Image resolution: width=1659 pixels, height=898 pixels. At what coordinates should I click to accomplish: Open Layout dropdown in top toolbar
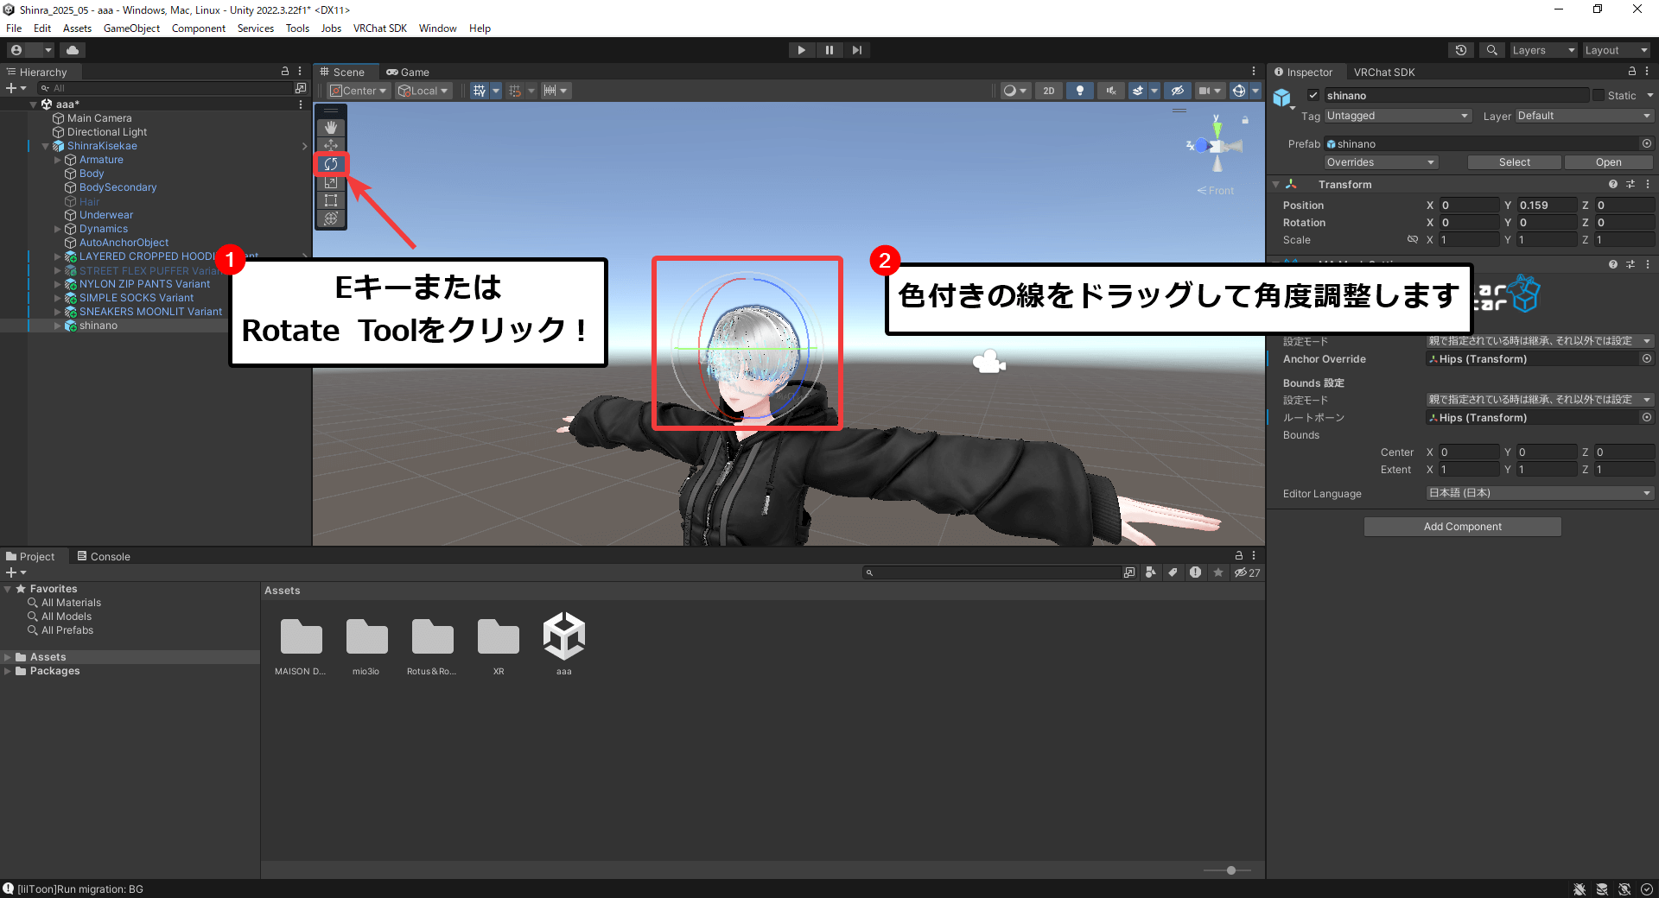(x=1616, y=50)
